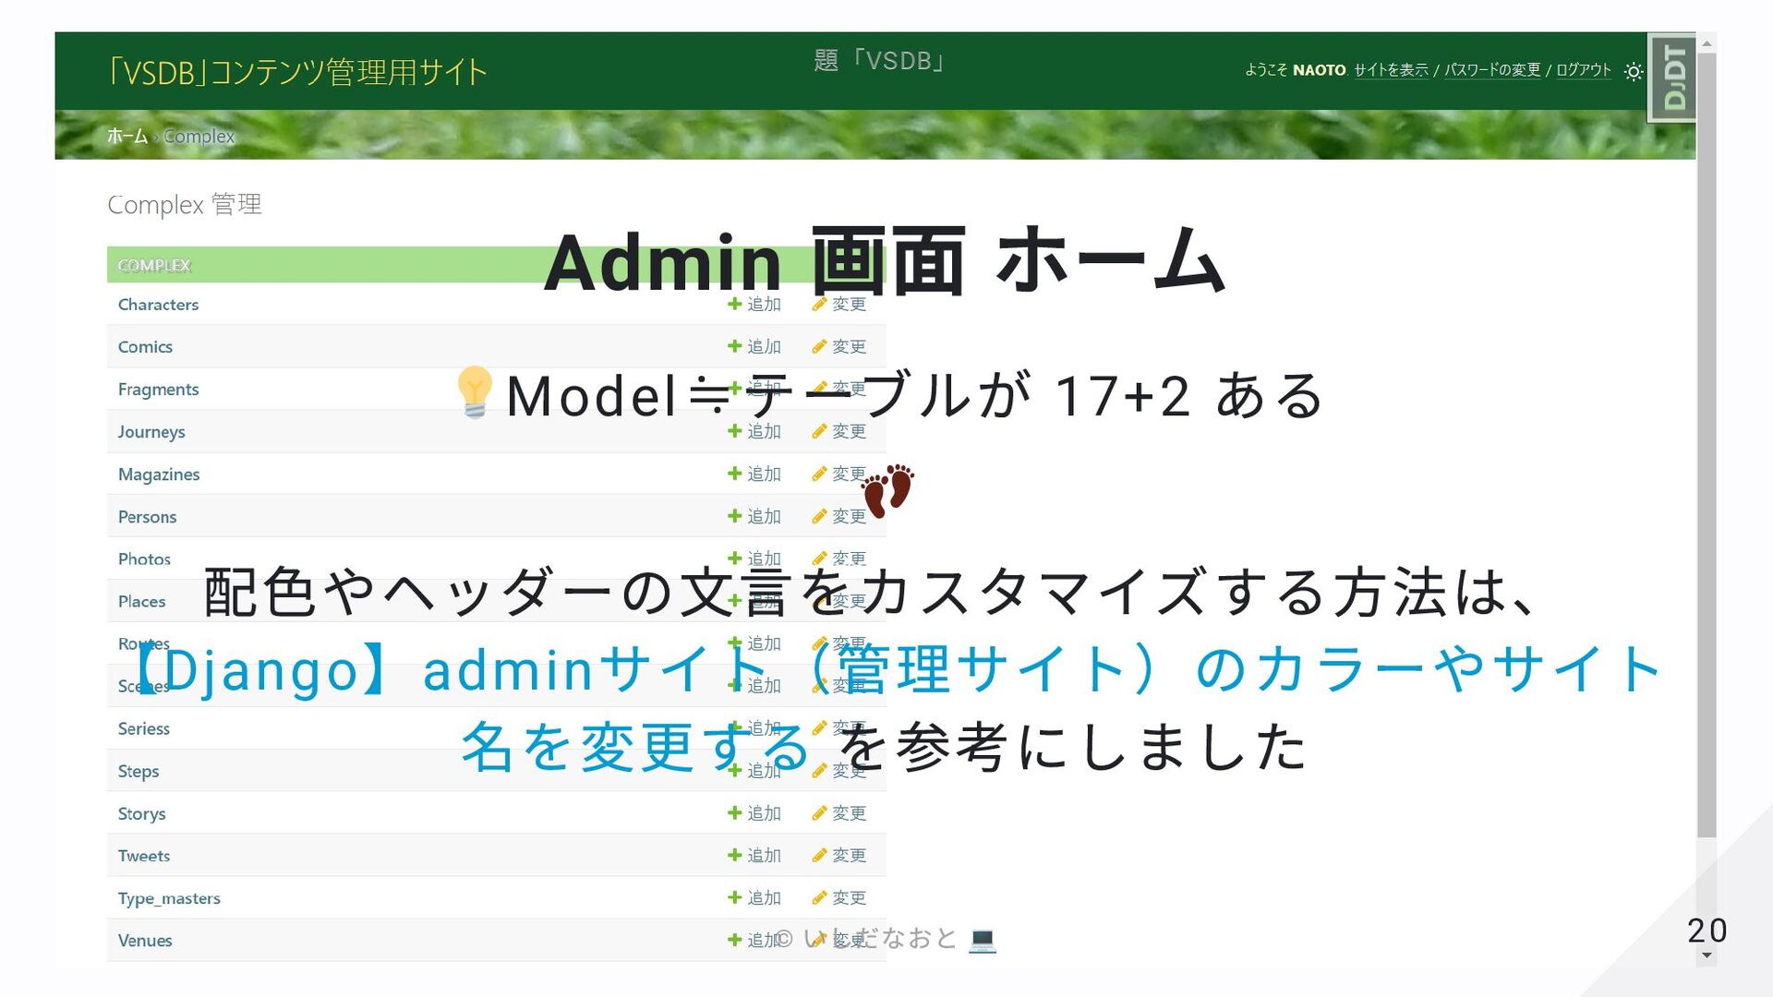Viewport: 1773px width, 997px height.
Task: Click the pencil Change icon for Comics
Action: point(819,346)
